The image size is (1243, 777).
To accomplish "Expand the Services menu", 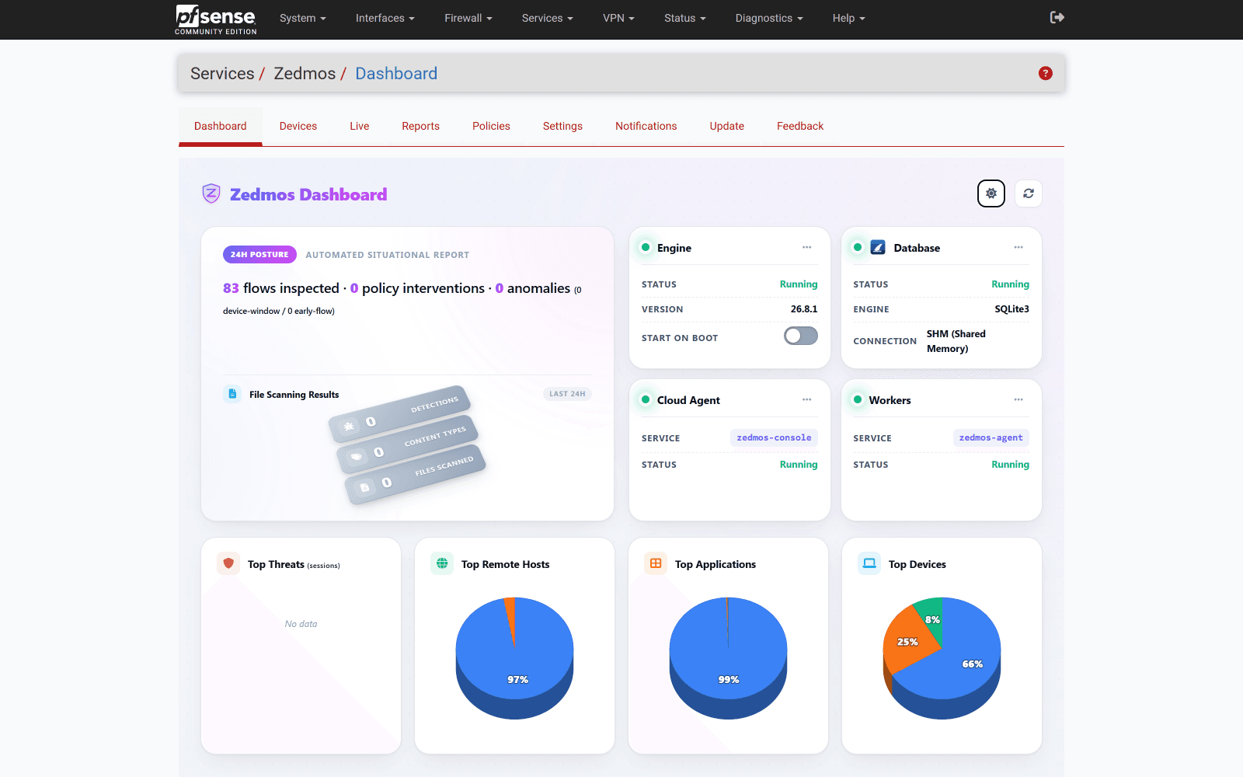I will pos(548,18).
